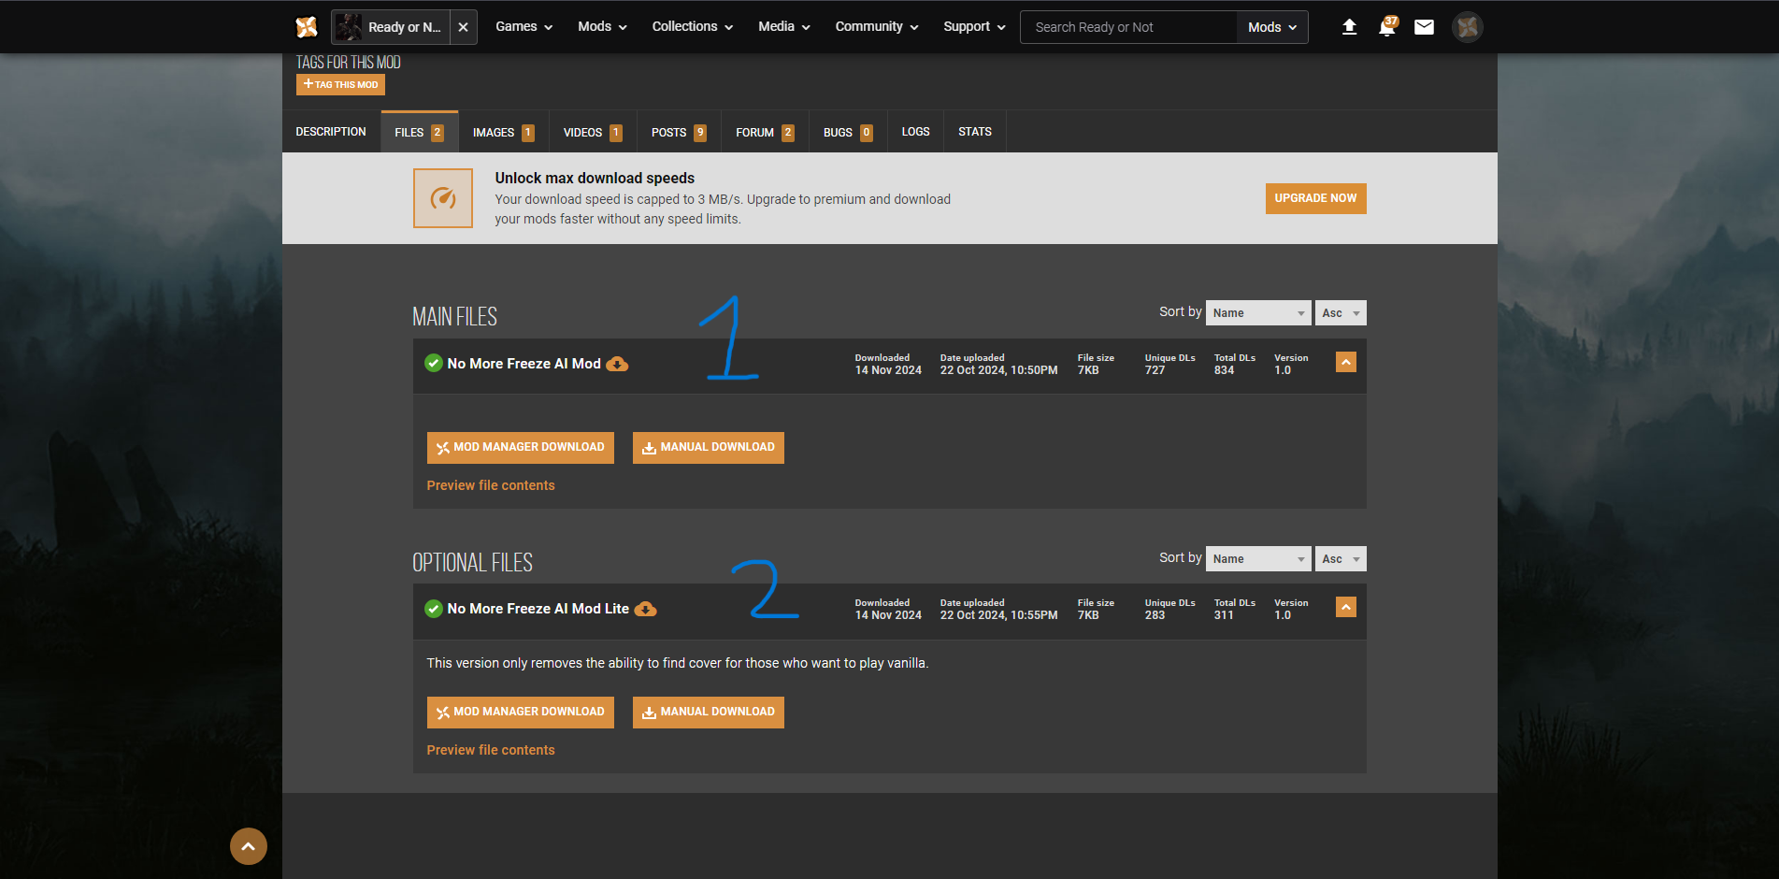Screen dimensions: 1779x879
Task: Click the back-to-top arrow button
Action: pyautogui.click(x=249, y=846)
